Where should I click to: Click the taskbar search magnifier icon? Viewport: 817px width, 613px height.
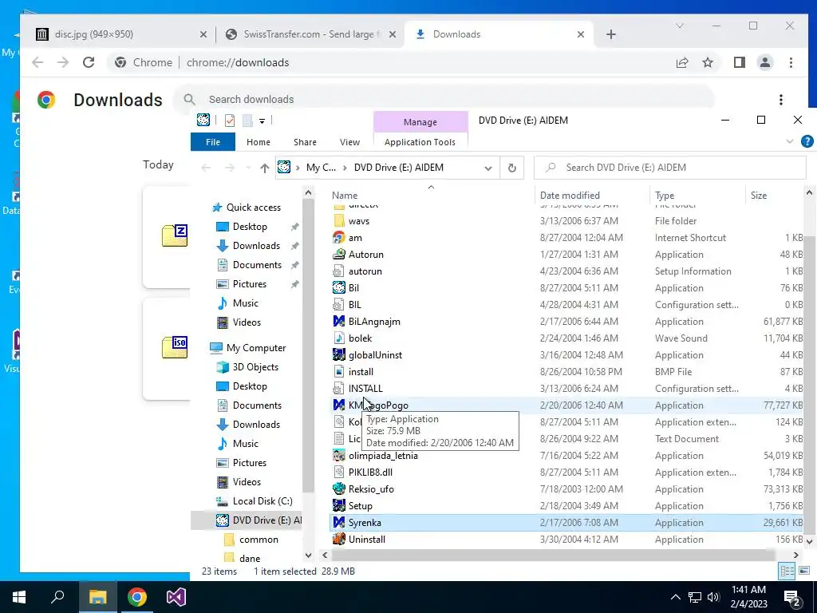tap(57, 597)
